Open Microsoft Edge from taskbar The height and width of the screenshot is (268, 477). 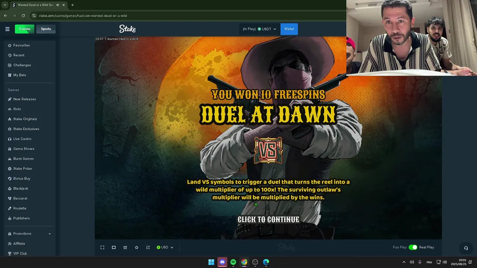click(x=266, y=262)
